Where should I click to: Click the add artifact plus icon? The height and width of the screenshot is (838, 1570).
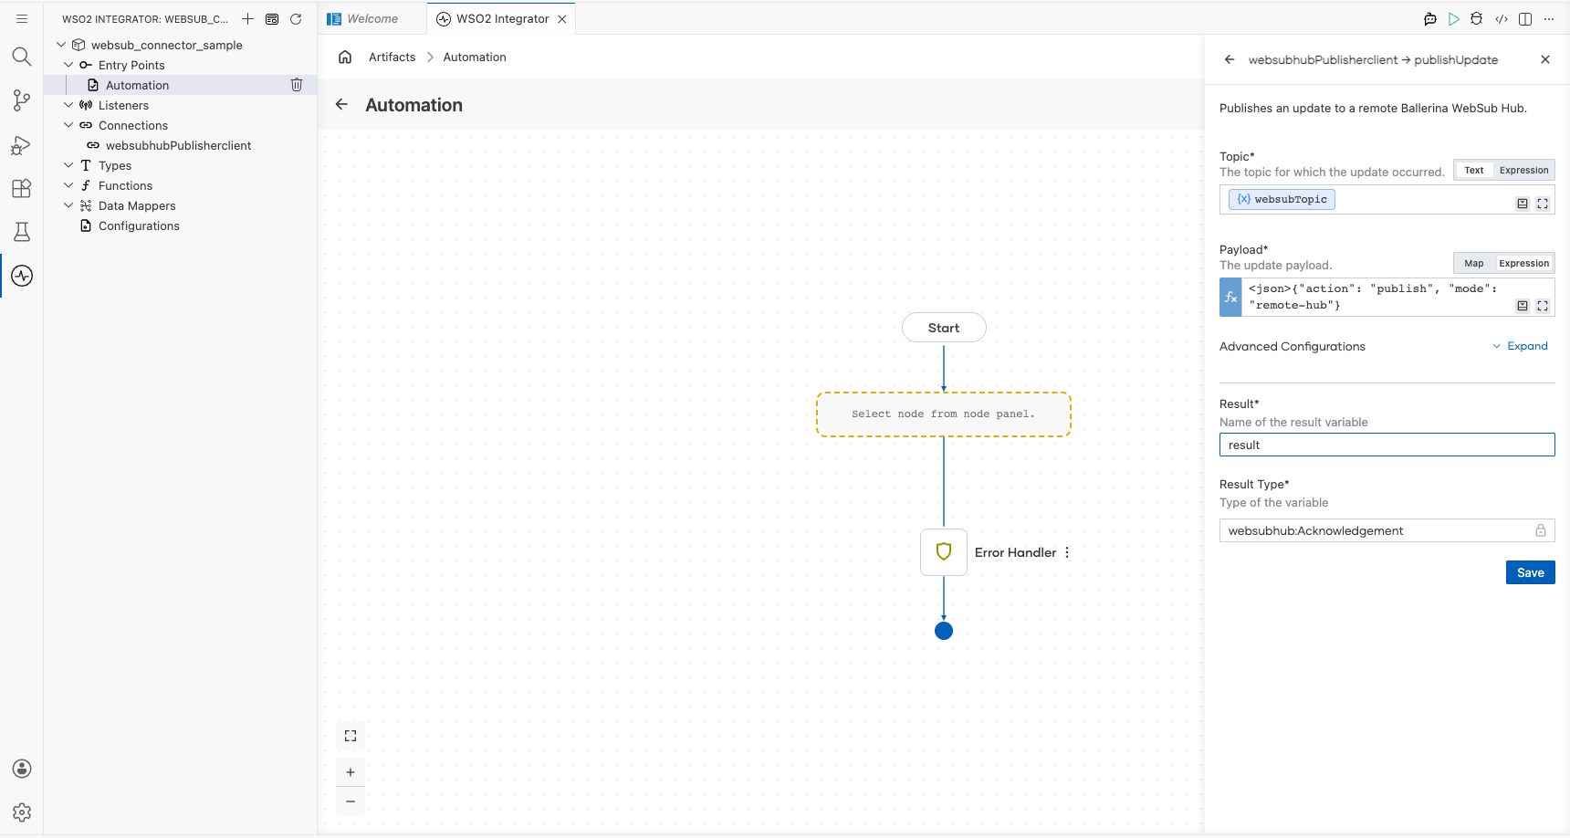coord(247,18)
